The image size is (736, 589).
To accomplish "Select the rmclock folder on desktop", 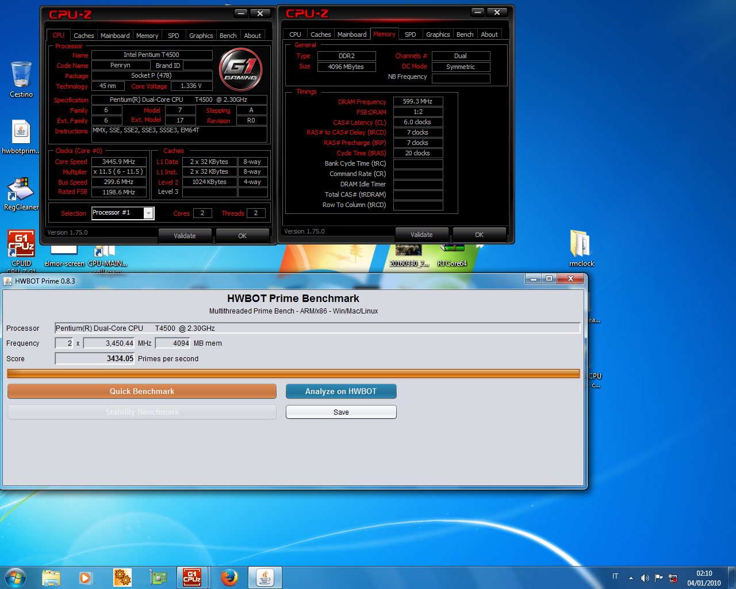I will click(581, 248).
